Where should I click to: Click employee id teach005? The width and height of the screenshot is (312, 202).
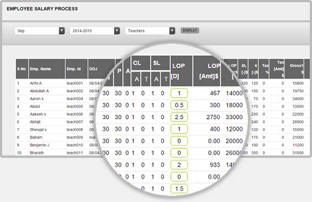pos(75,107)
